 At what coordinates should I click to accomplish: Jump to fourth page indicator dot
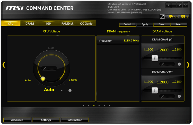[99, 105]
